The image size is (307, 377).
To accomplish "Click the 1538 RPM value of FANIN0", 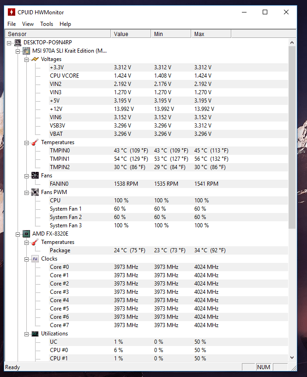I will pyautogui.click(x=126, y=184).
